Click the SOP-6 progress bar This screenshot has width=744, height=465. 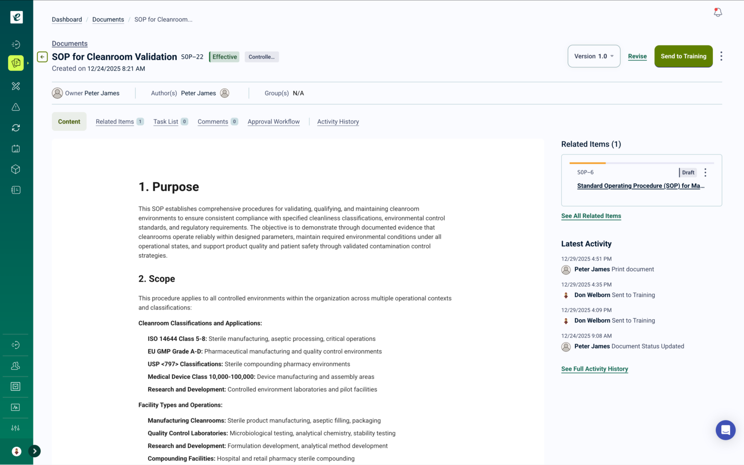641,163
